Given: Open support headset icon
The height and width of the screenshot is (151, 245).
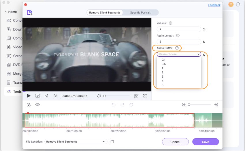Looking at the screenshot, I should click(238, 4).
